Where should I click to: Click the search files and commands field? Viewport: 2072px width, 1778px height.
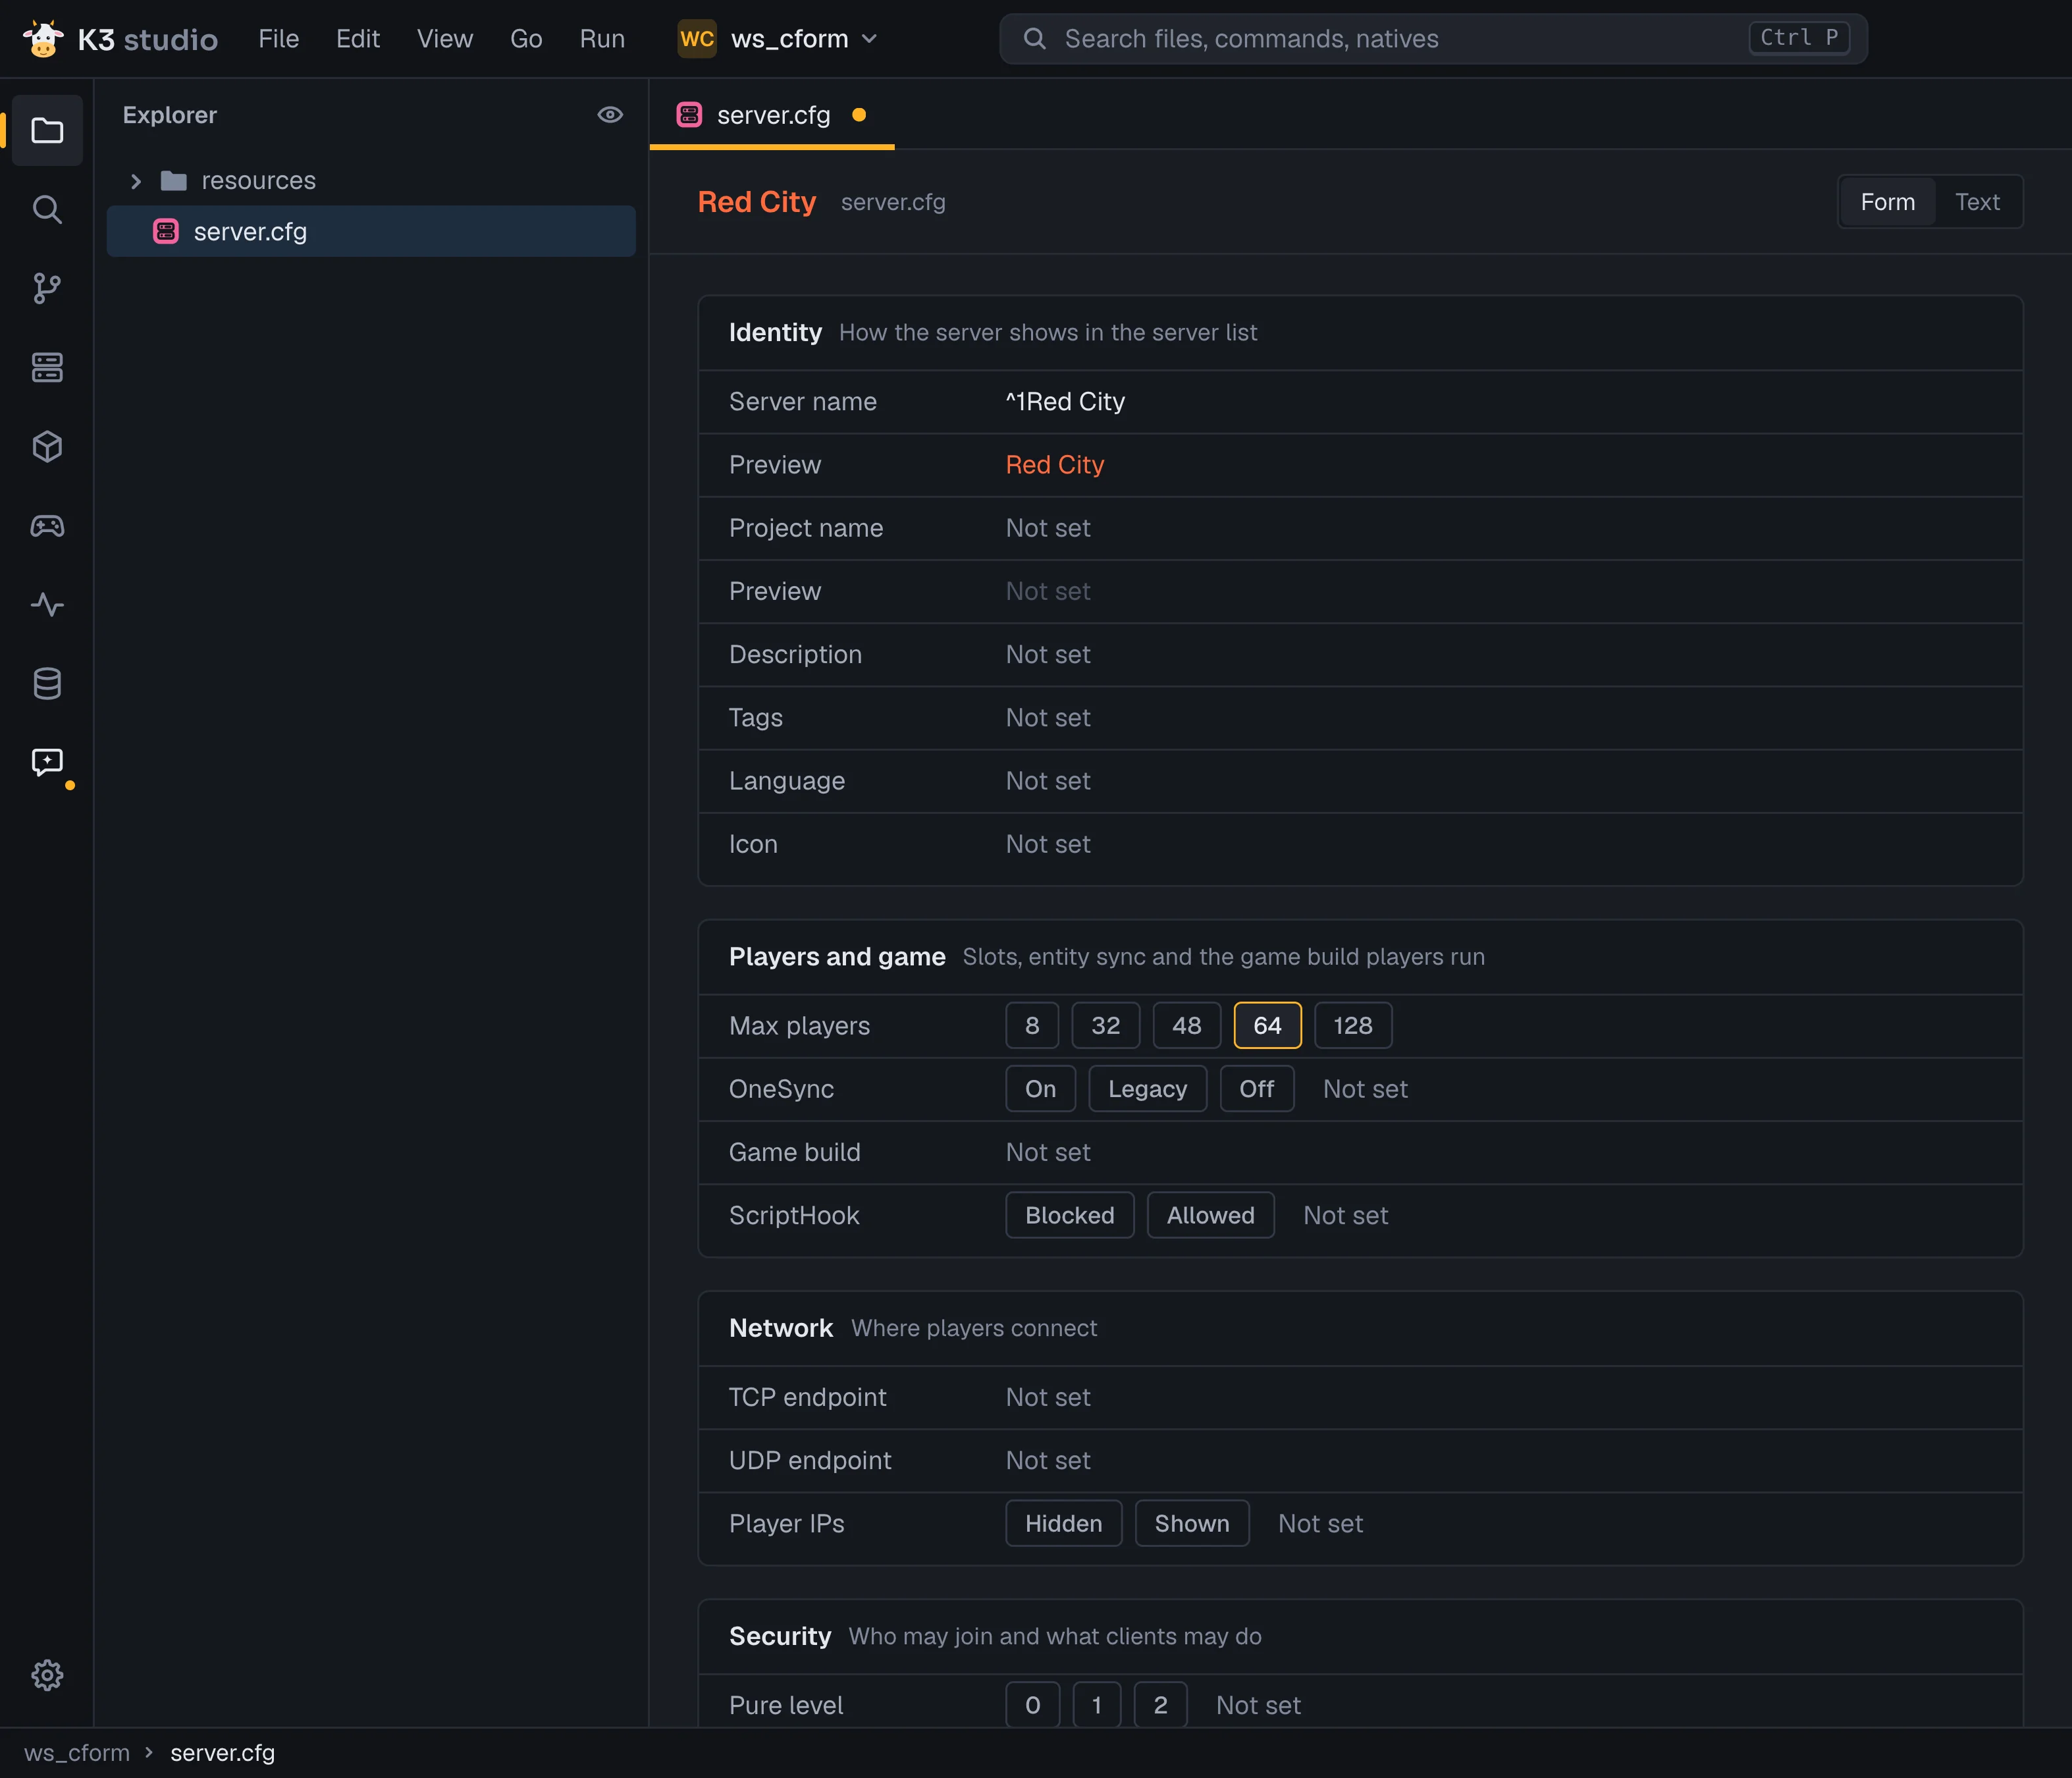[x=1433, y=39]
